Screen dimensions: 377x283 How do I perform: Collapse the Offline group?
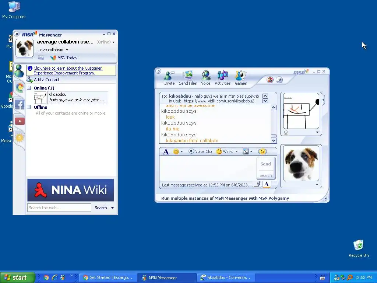pyautogui.click(x=29, y=107)
